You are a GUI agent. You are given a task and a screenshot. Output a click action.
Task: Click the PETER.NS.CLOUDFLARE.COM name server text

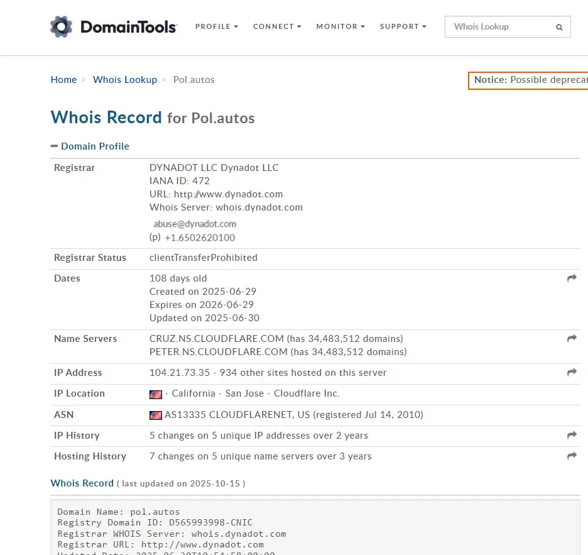click(x=218, y=351)
